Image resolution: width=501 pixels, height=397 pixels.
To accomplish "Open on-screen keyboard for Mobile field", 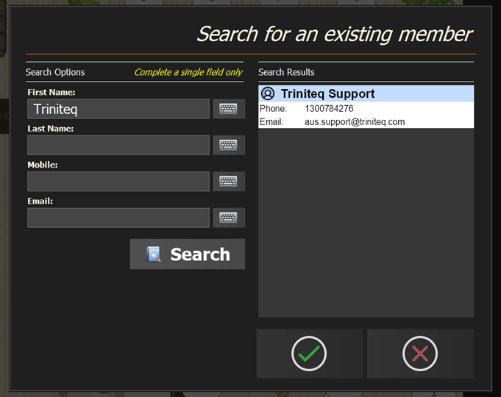I will pos(229,182).
